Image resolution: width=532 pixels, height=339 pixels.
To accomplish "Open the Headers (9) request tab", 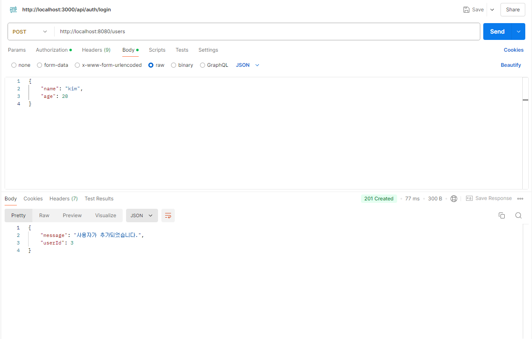I will [x=96, y=50].
